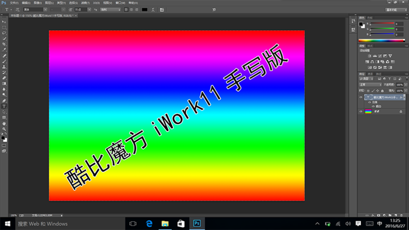This screenshot has width=409, height=230.
Task: Open the workspace switcher dropdown
Action: point(395,9)
